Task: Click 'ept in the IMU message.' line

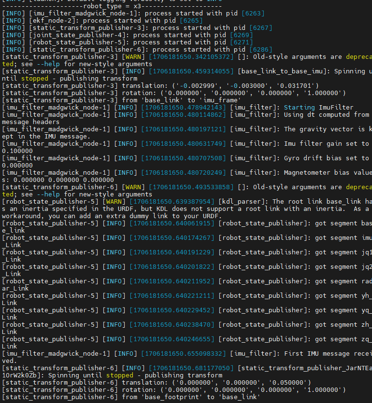Action: 46,137
